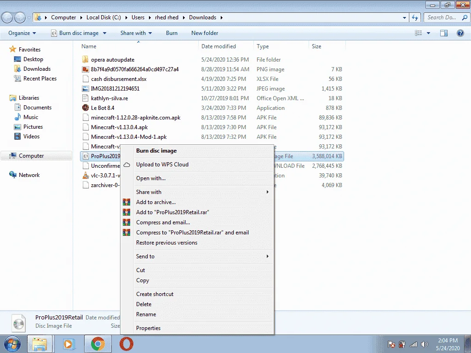The height and width of the screenshot is (353, 471).
Task: Click the Windows Start orb
Action: pyautogui.click(x=12, y=344)
